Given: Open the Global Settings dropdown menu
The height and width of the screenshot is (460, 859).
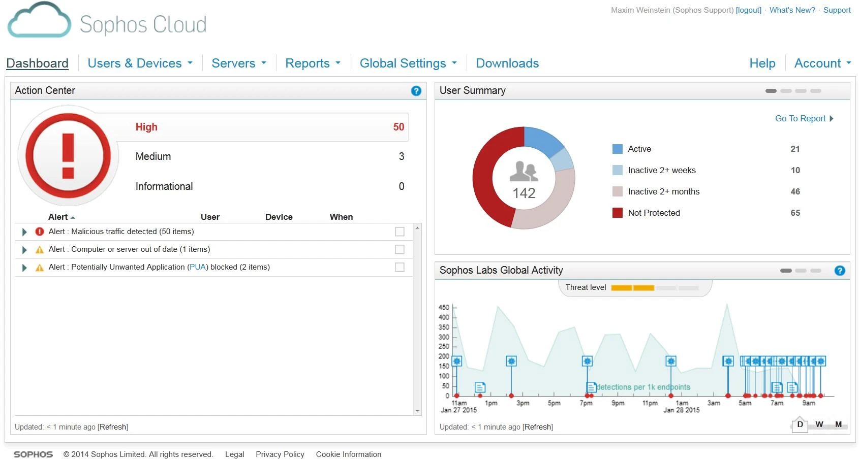Looking at the screenshot, I should pos(409,63).
